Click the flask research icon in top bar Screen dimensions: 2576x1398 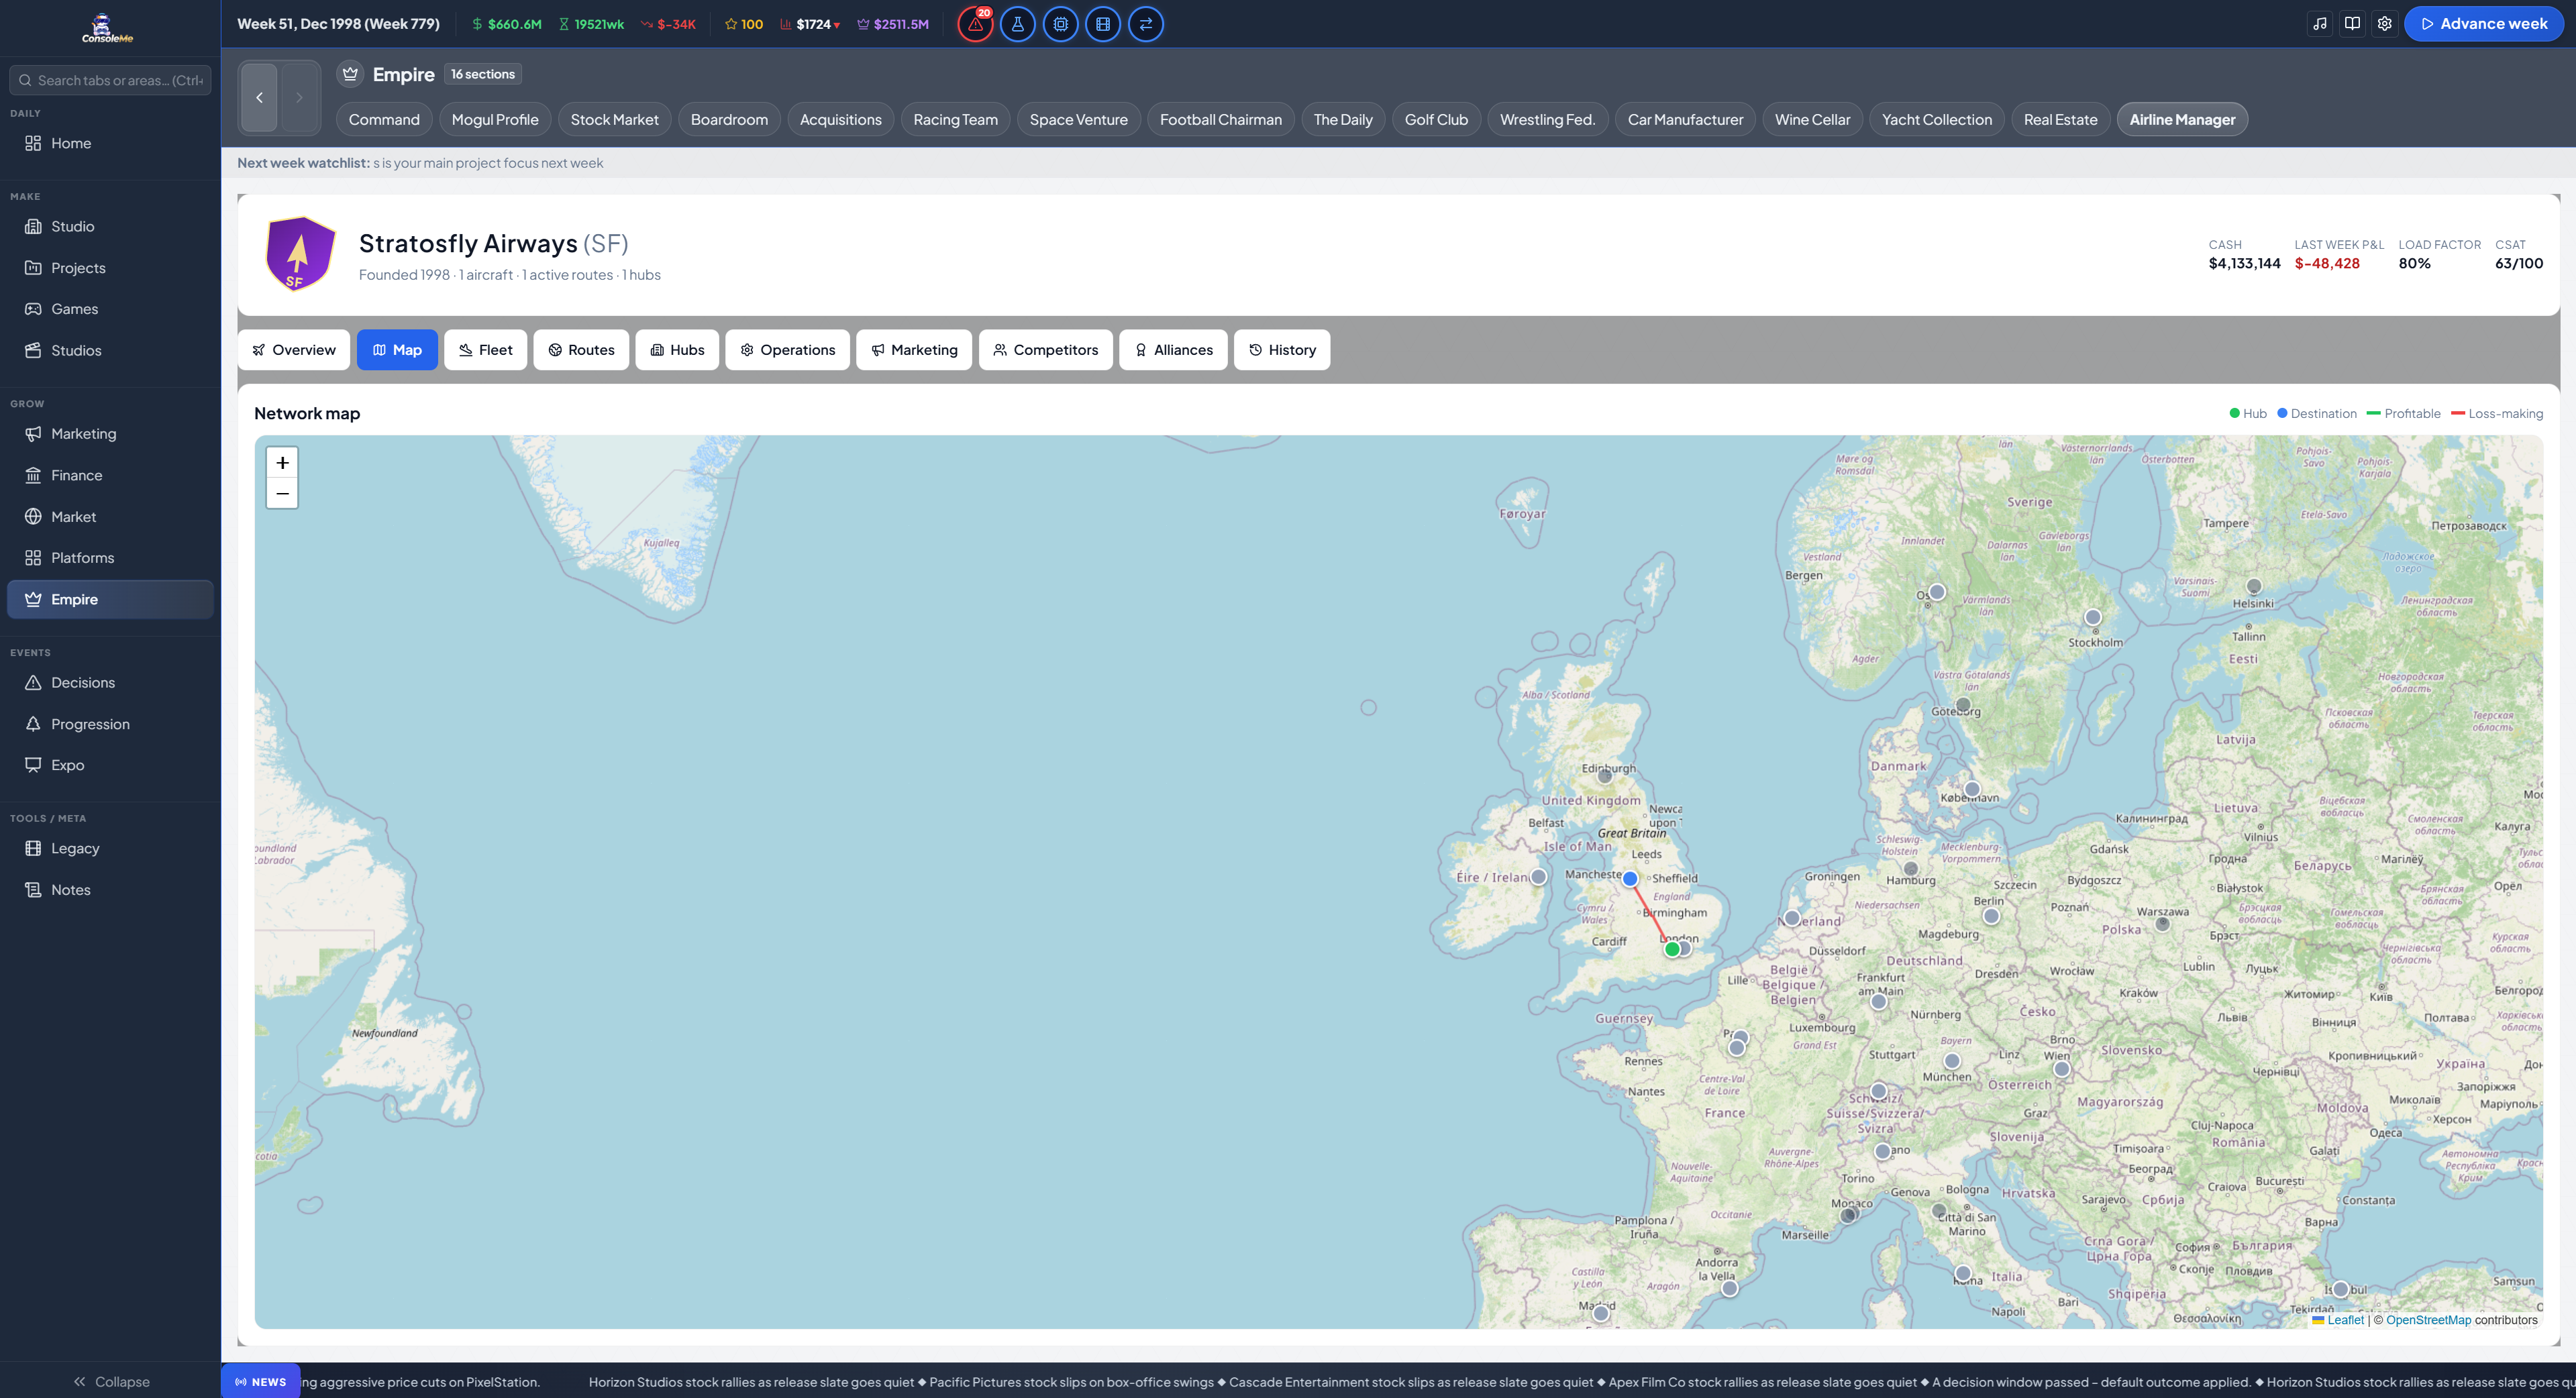1018,24
